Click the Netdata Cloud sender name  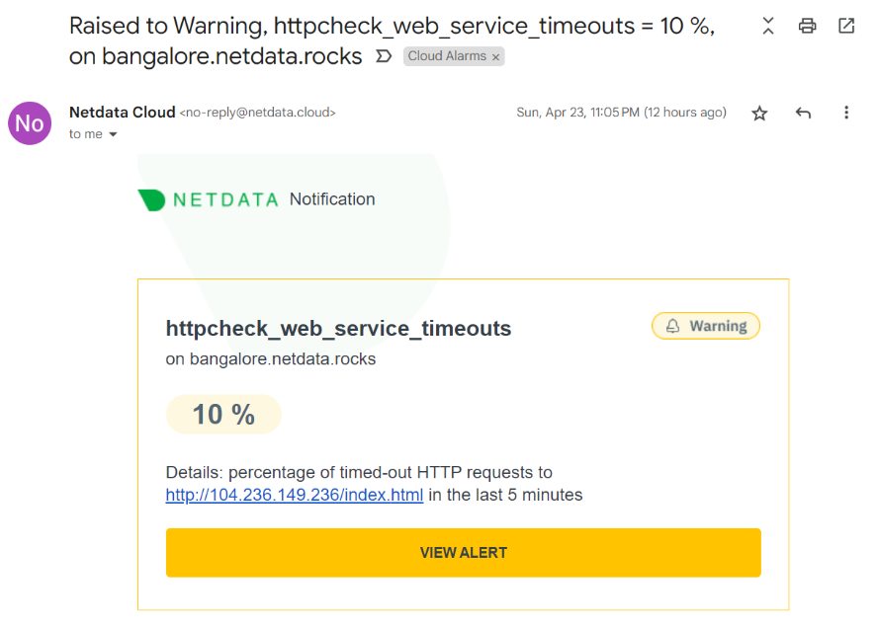122,113
